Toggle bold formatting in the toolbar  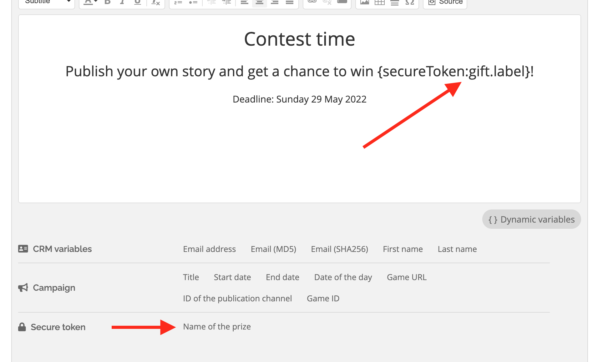(107, 2)
